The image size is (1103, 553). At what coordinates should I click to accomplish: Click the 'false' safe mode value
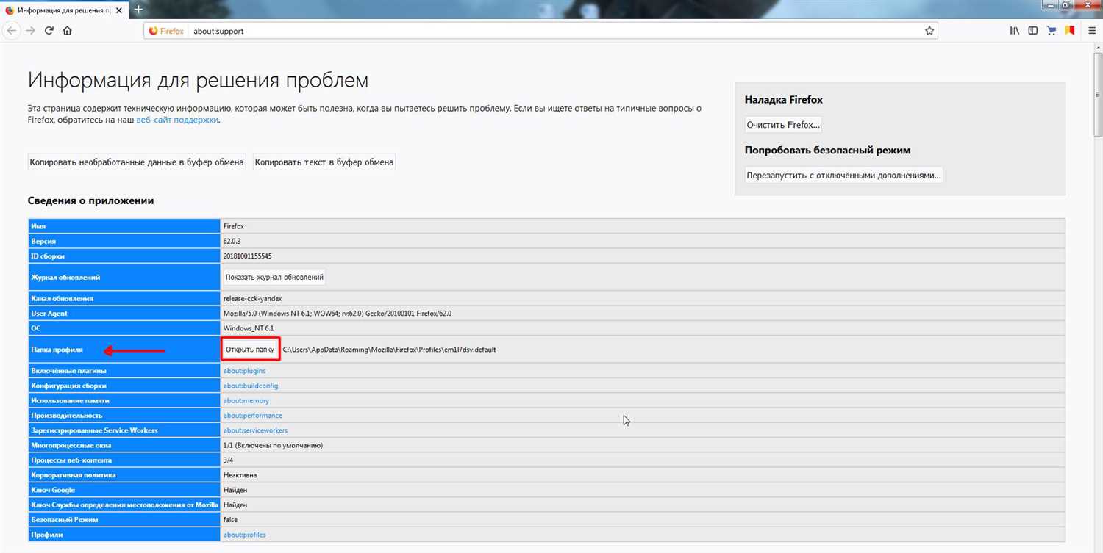230,520
